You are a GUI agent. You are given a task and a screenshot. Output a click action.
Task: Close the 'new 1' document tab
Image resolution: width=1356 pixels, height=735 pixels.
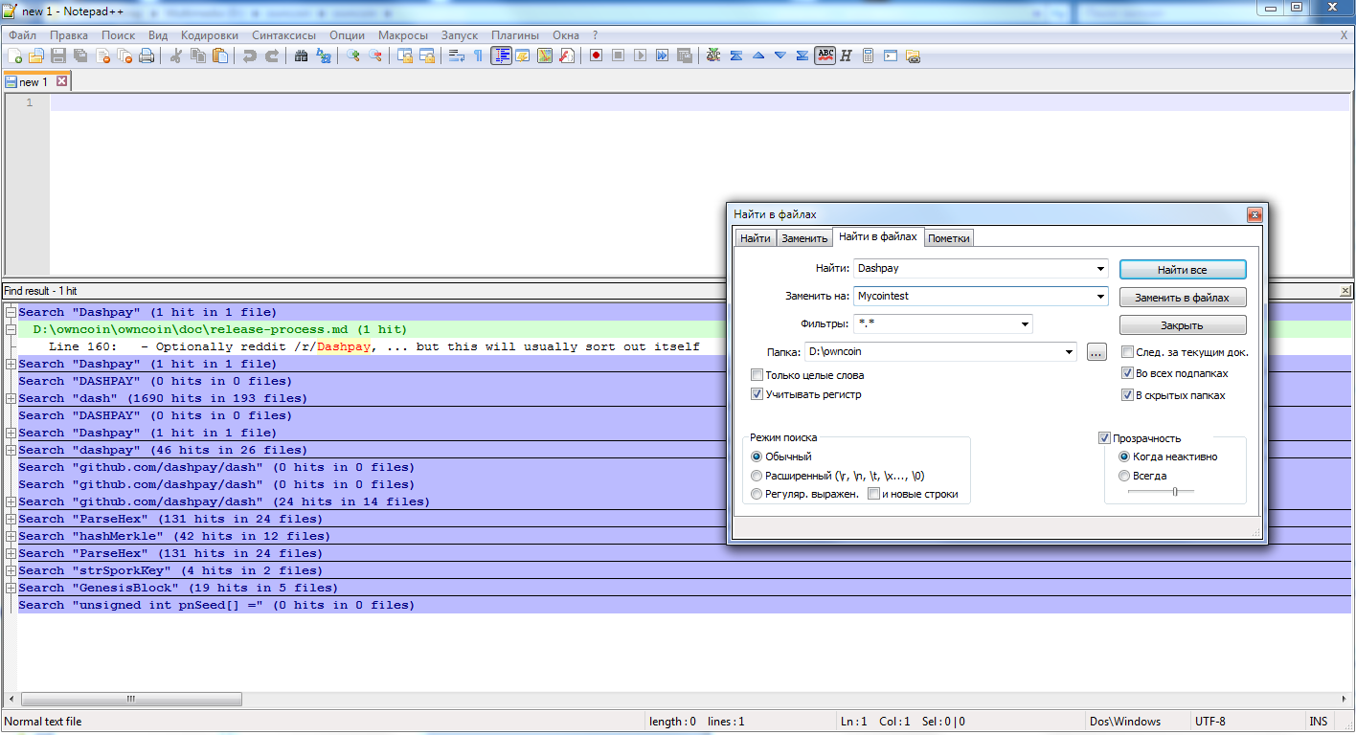coord(62,82)
